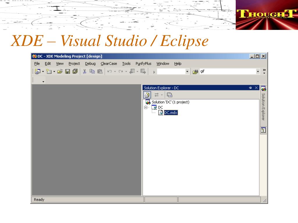The height and width of the screenshot is (223, 298).
Task: Open the Edit menu
Action: coord(48,64)
